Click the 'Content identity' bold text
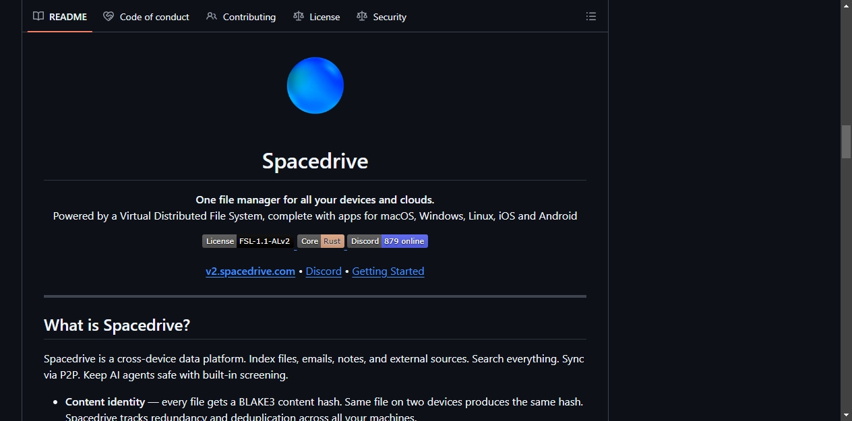This screenshot has width=852, height=421. [105, 402]
